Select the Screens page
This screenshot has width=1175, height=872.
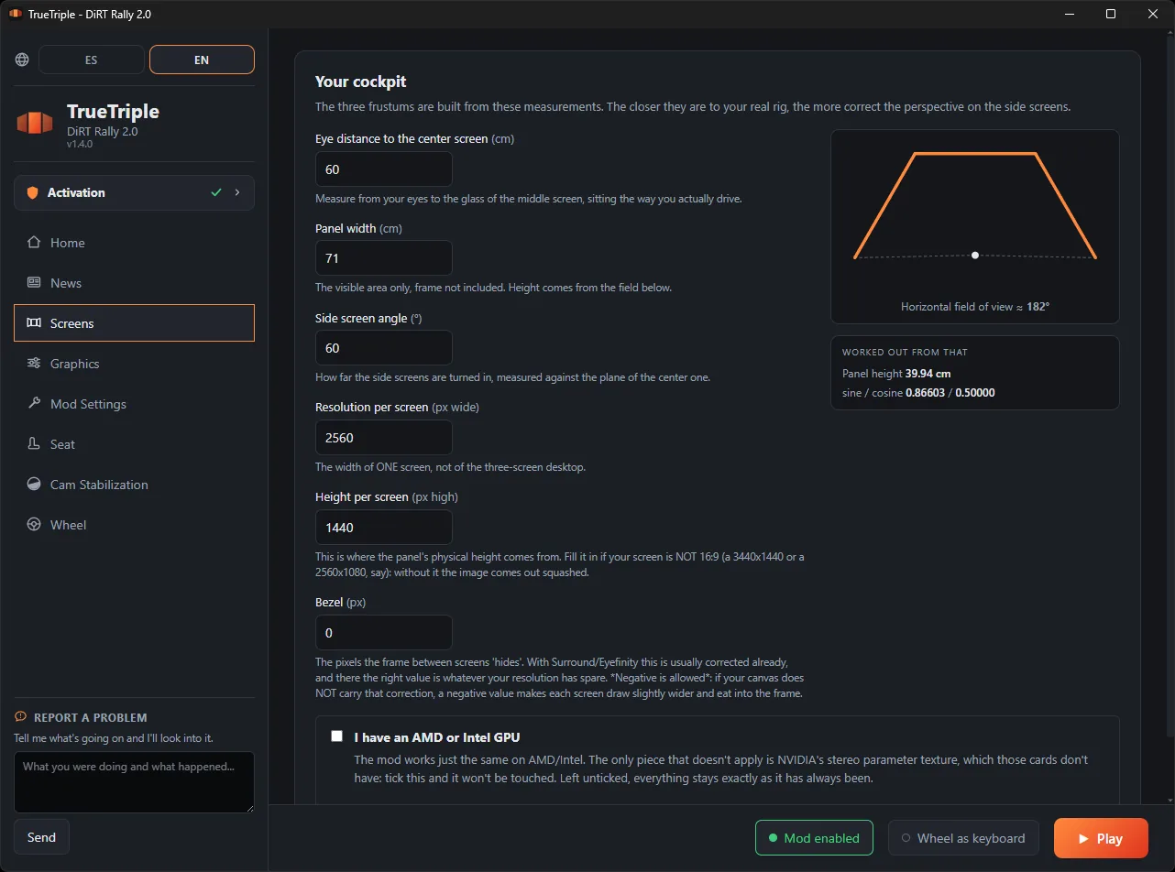point(134,323)
